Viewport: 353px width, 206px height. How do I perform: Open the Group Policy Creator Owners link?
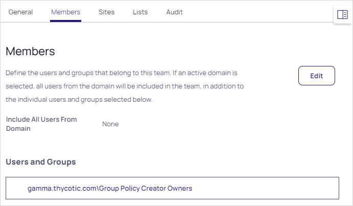[110, 188]
